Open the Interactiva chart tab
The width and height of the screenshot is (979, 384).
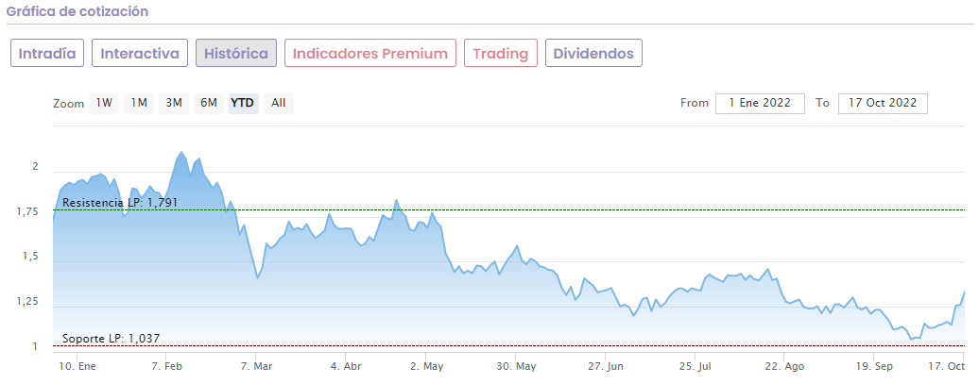tap(140, 53)
